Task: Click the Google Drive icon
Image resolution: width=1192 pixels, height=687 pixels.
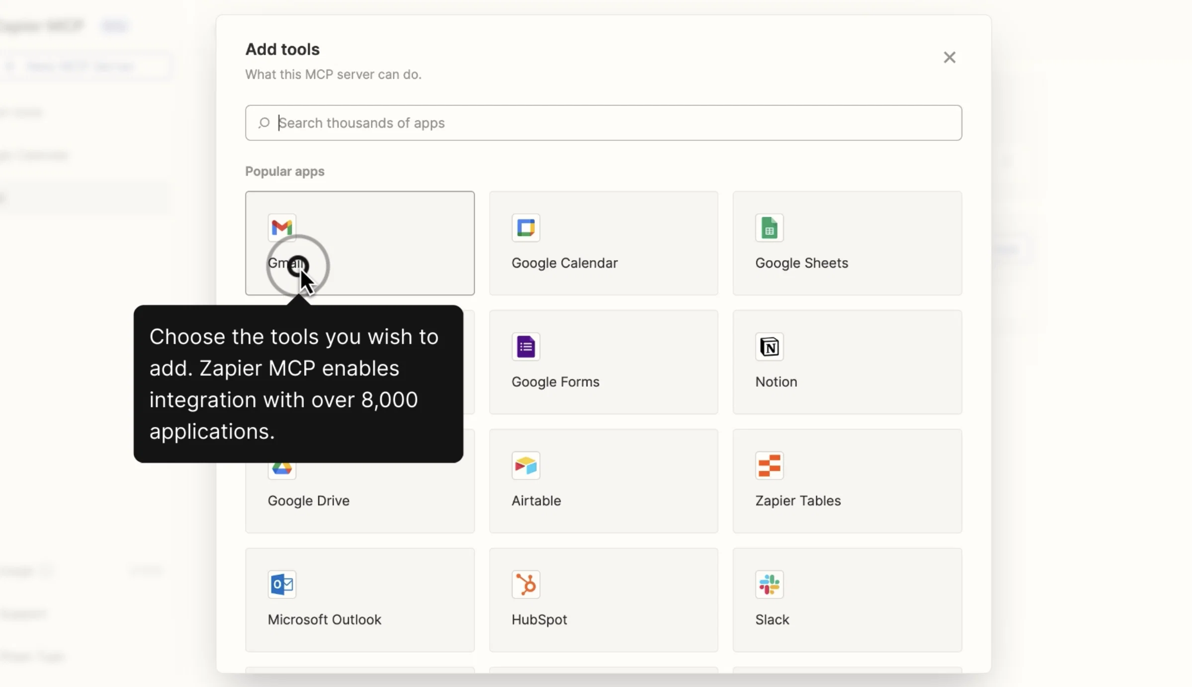Action: point(282,469)
